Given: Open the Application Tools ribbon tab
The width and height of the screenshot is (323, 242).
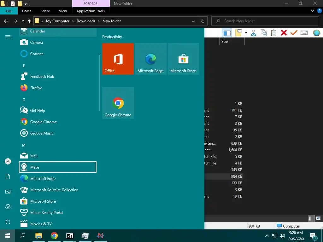Looking at the screenshot, I should [x=91, y=11].
